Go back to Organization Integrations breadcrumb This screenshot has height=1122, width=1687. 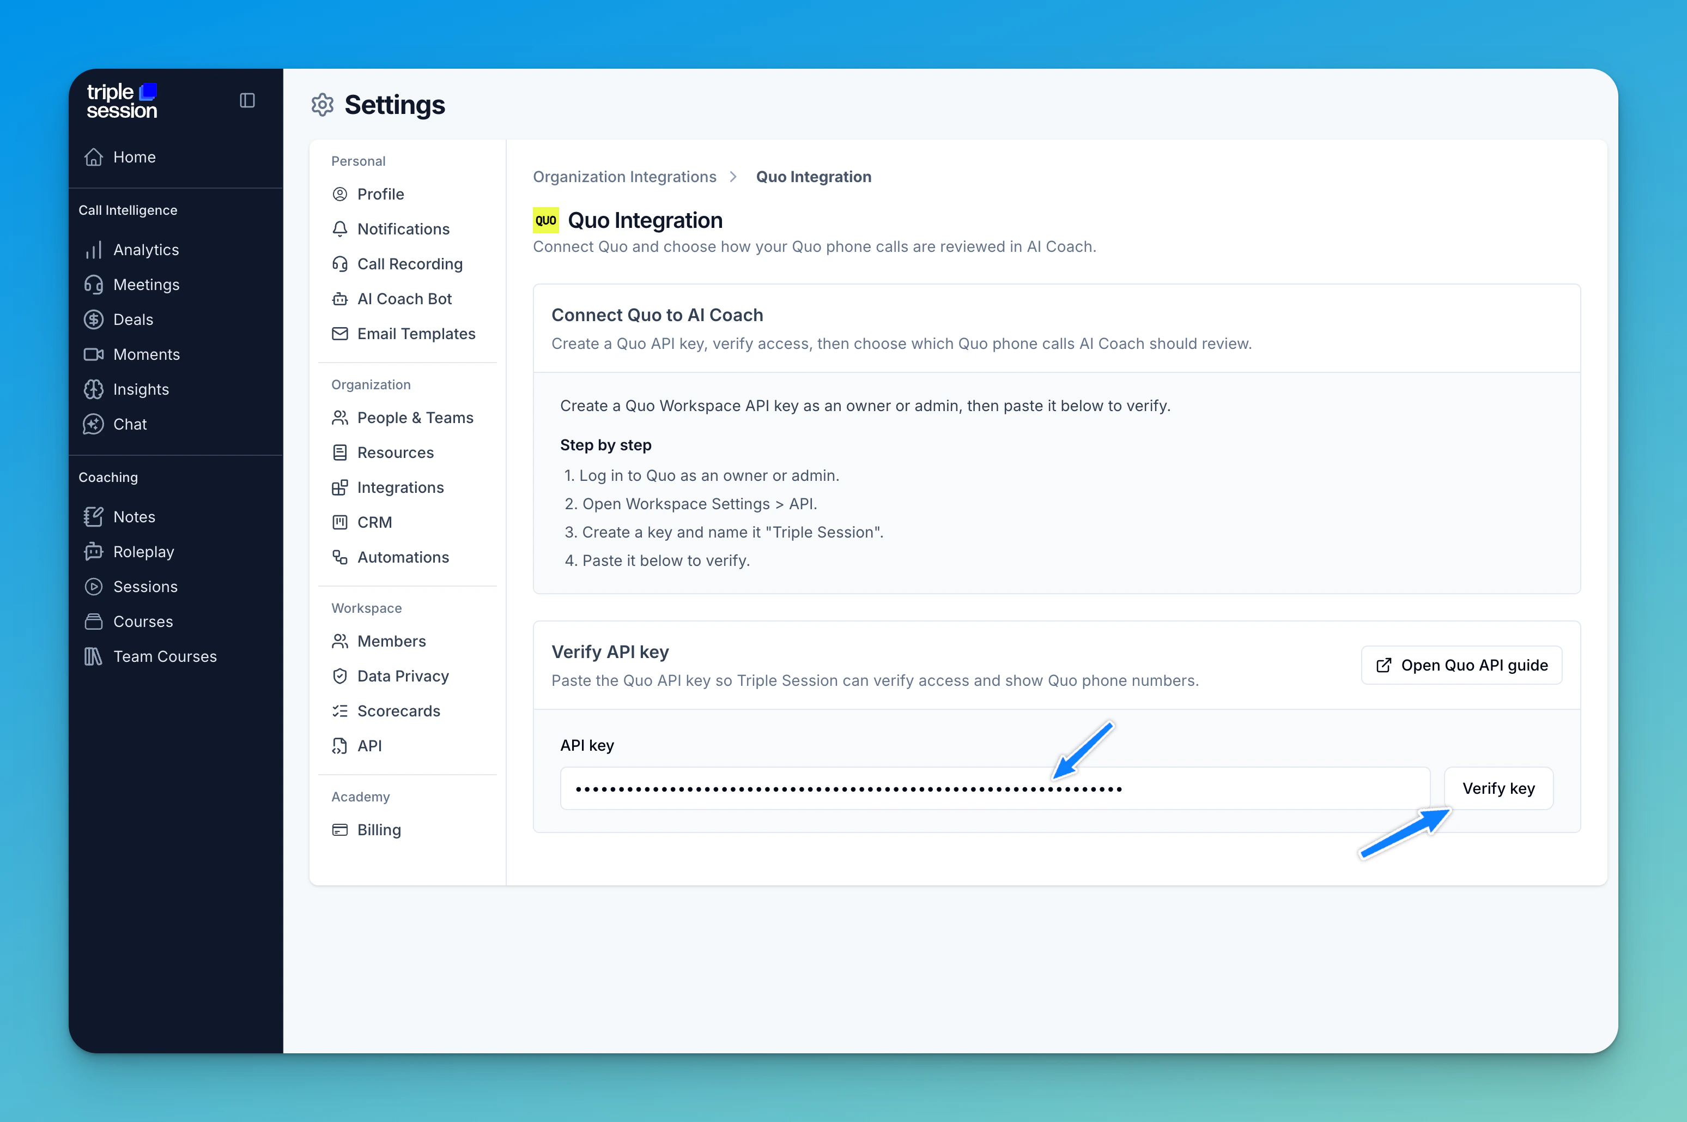coord(624,177)
